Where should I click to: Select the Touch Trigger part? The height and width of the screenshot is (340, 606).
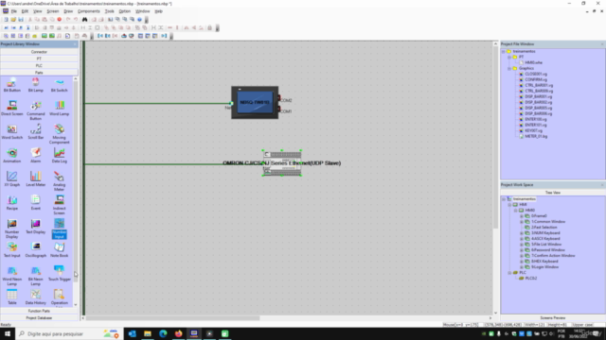59,274
